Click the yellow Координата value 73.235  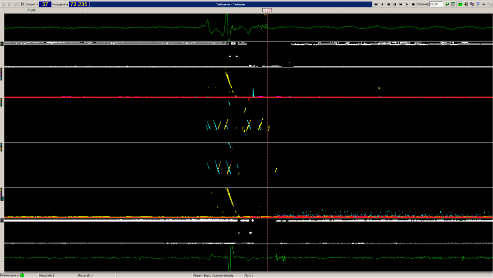[79, 4]
